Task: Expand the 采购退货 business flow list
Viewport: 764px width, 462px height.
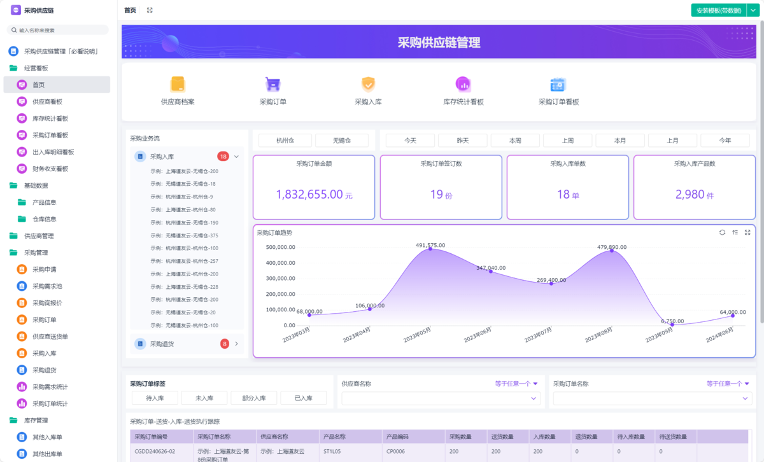Action: tap(236, 344)
